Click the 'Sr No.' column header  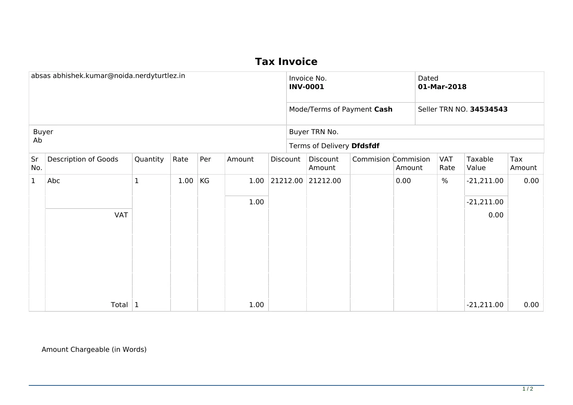(x=37, y=164)
